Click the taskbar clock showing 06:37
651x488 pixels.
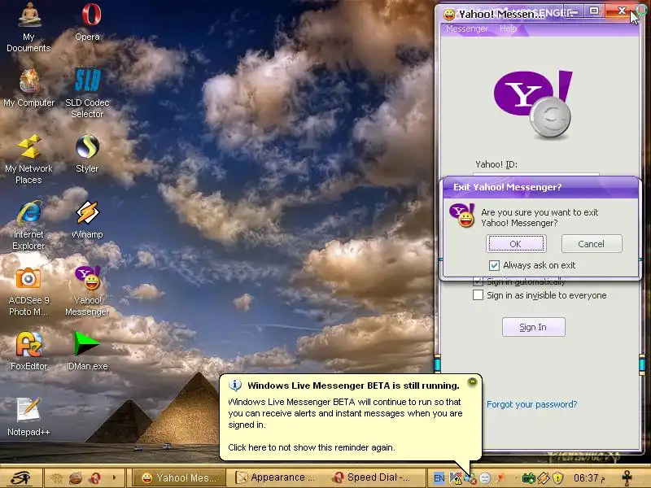(588, 478)
